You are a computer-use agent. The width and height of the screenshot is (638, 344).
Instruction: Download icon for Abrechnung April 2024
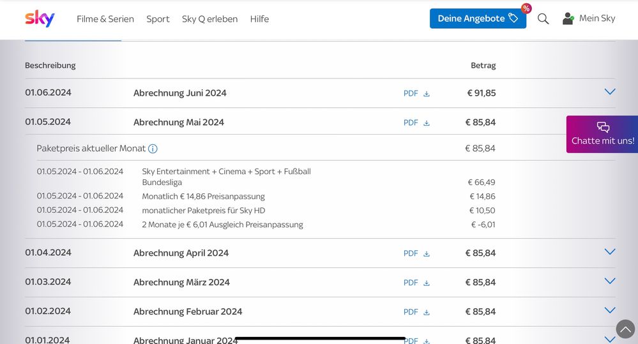(x=427, y=254)
